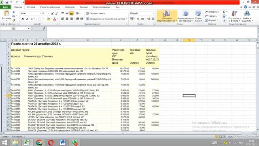Open the Файл tab
Screen dimensions: 259x146
[5, 7]
